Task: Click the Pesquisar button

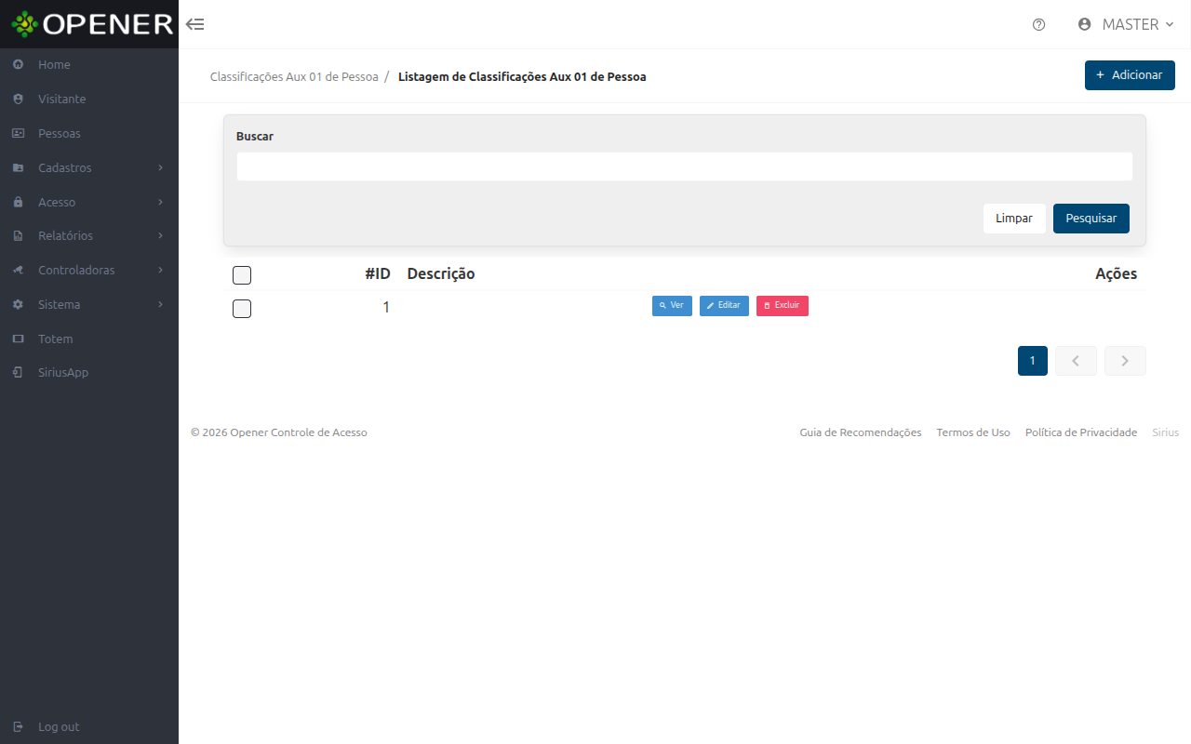Action: tap(1091, 219)
